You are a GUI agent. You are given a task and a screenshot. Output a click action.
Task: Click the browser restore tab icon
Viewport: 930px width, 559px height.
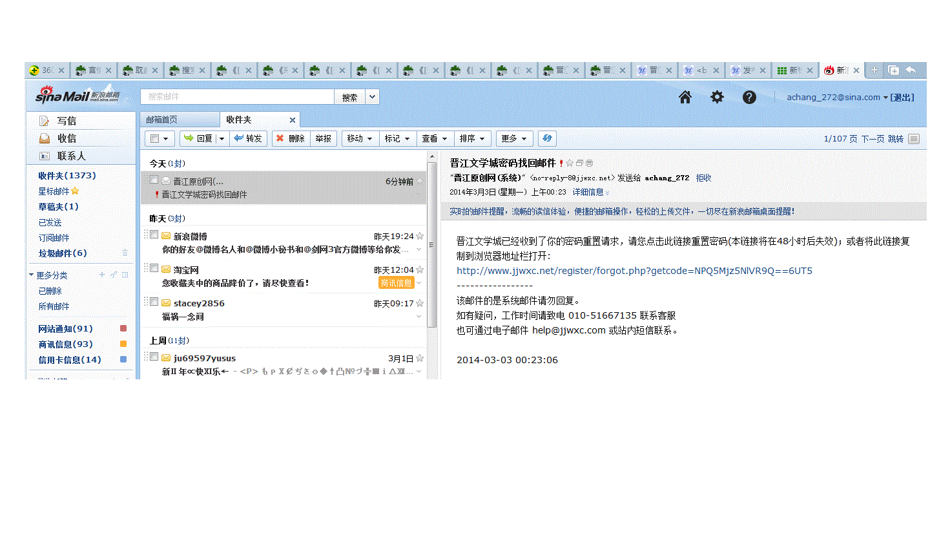[x=894, y=70]
